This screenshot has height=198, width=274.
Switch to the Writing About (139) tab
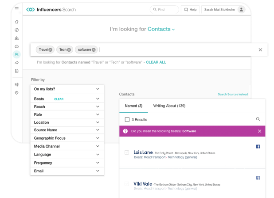tap(169, 106)
